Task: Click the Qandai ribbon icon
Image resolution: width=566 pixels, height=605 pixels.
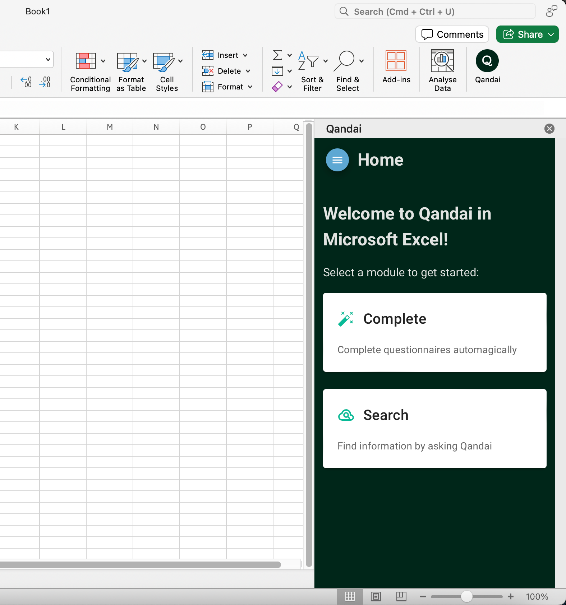Action: coord(487,61)
